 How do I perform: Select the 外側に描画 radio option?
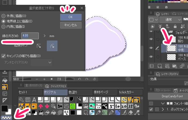pos(4,15)
